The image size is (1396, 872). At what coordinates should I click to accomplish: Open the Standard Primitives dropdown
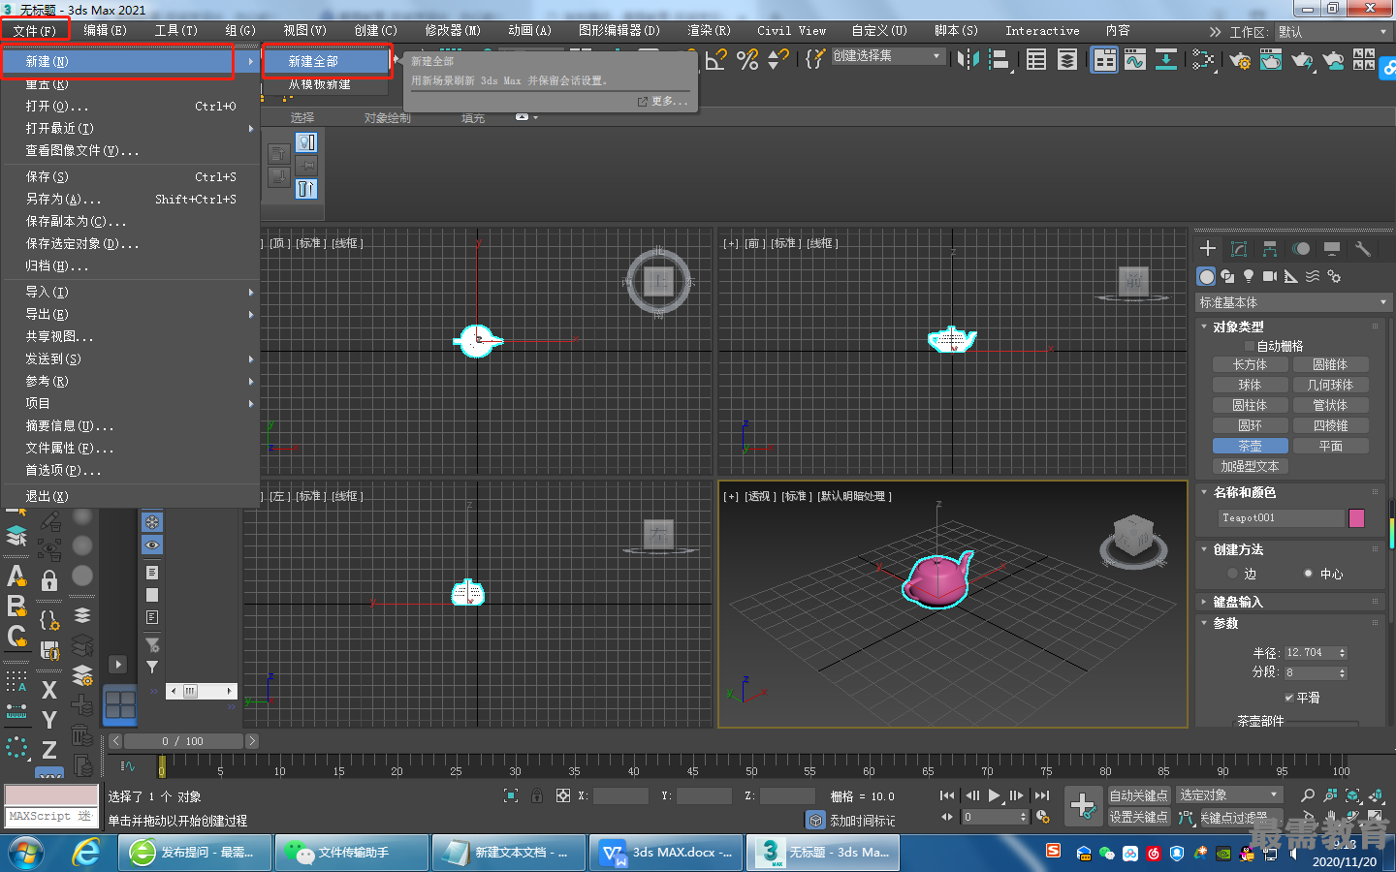point(1293,302)
